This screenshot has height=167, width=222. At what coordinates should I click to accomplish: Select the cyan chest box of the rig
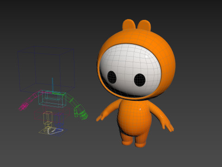coord(52,99)
